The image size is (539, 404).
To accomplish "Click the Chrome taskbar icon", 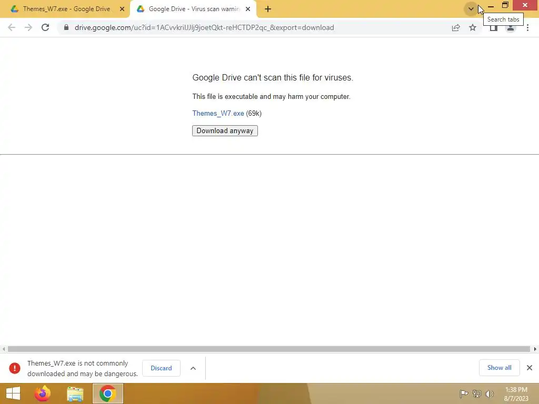I will pyautogui.click(x=107, y=393).
